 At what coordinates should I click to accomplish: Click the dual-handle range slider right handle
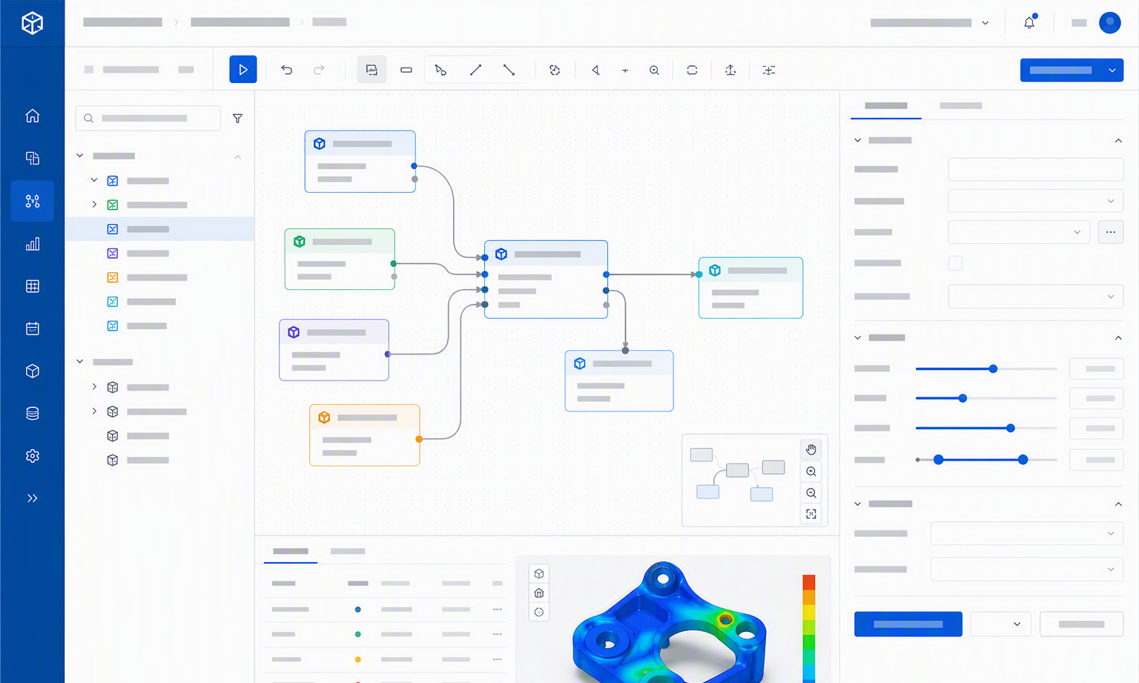[x=1023, y=460]
